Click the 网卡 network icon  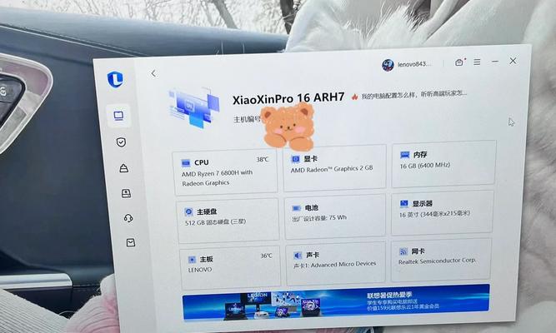pyautogui.click(x=403, y=251)
